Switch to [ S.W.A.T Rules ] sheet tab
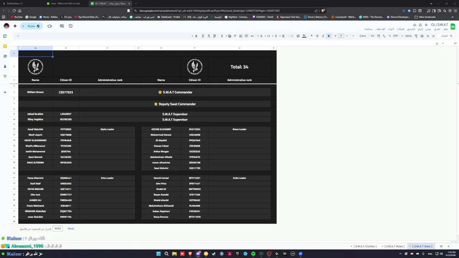The width and height of the screenshot is (459, 258). 393,246
